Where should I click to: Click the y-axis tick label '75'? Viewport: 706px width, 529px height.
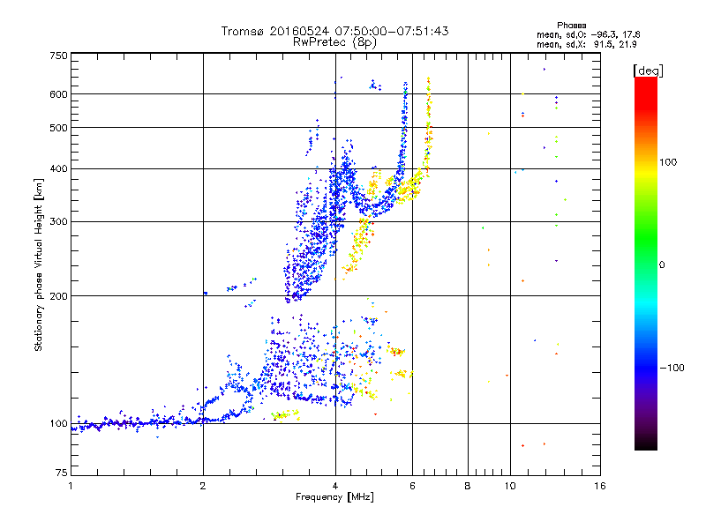coord(62,473)
